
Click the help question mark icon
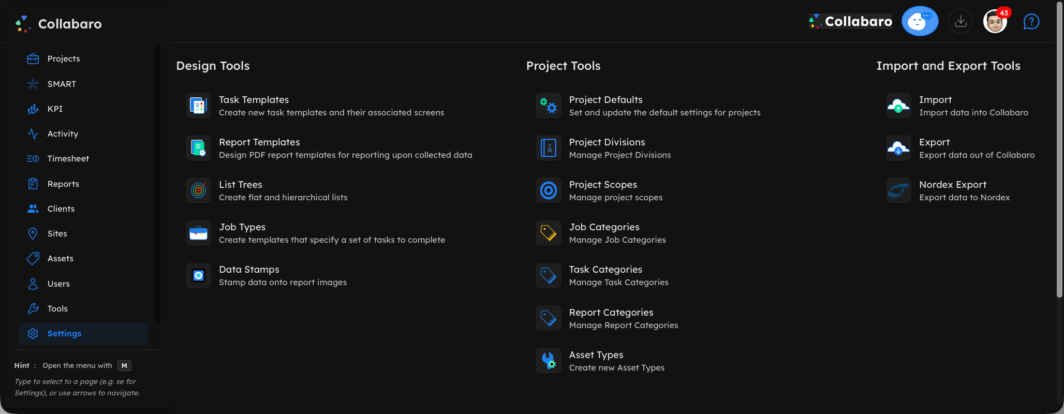tap(1031, 22)
